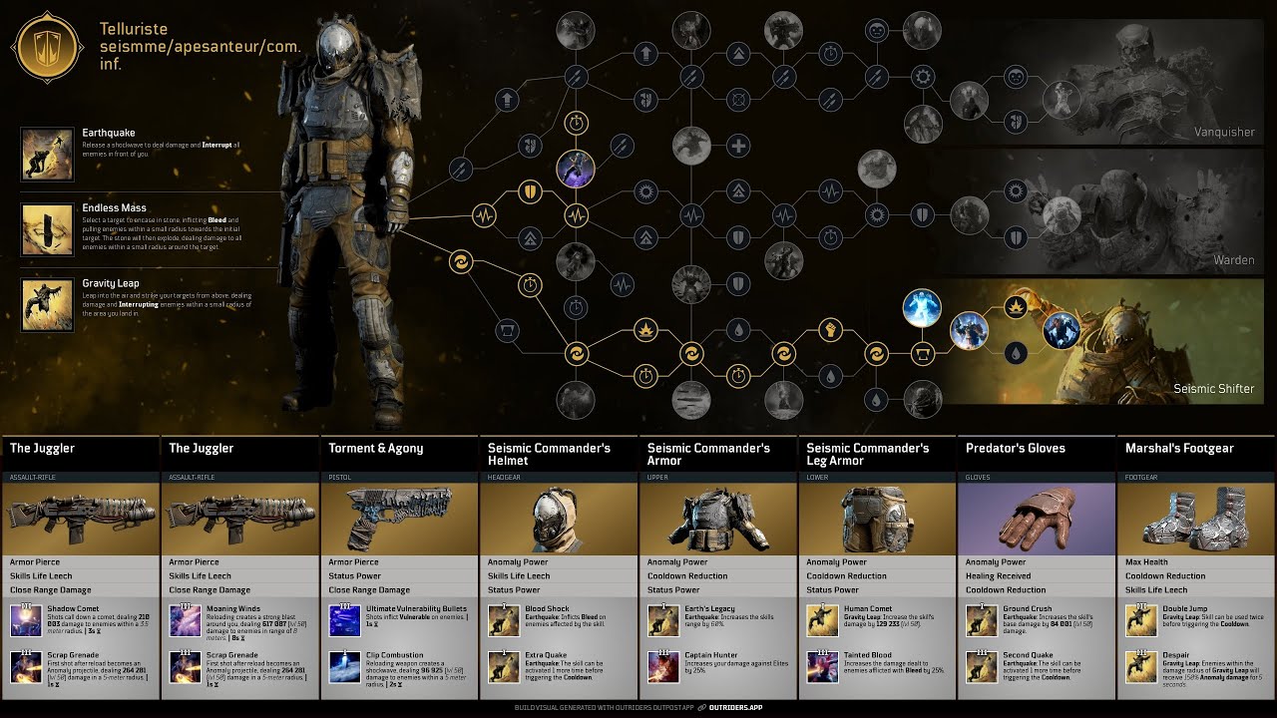Open the Predator's Gloves image
Screen dimensions: 1277x718
[x=1037, y=519]
